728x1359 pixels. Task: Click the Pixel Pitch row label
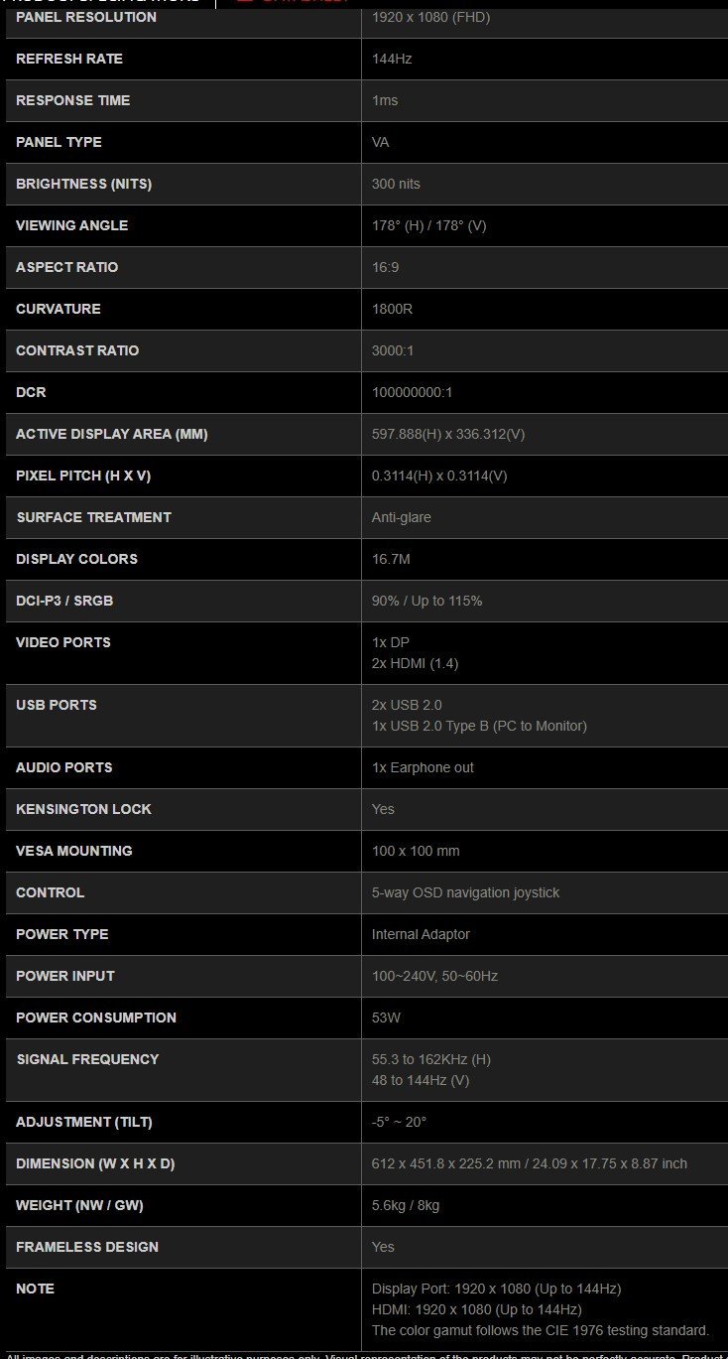tap(83, 476)
